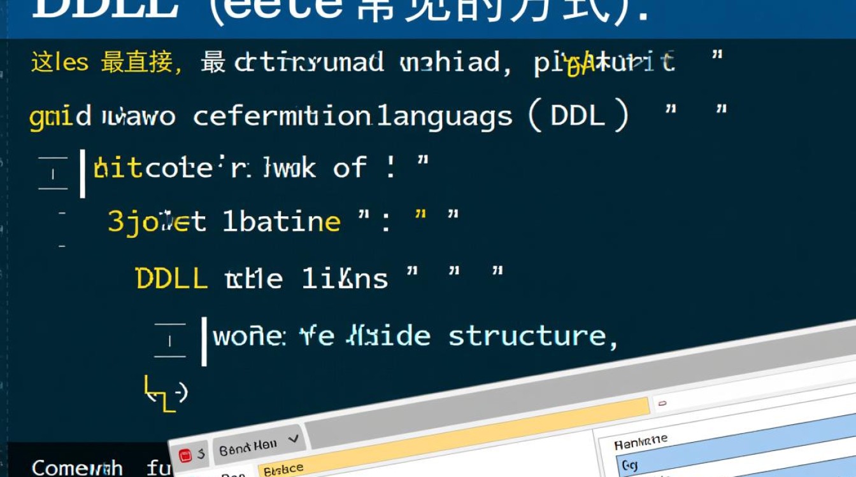856x477 pixels.
Task: Click the word 'structure,' in the code
Action: pyautogui.click(x=533, y=336)
